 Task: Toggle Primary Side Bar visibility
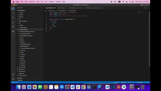tap(142, 5)
